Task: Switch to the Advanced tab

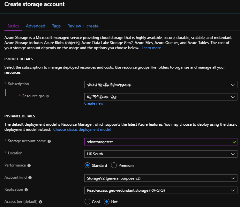Action: coord(35,26)
